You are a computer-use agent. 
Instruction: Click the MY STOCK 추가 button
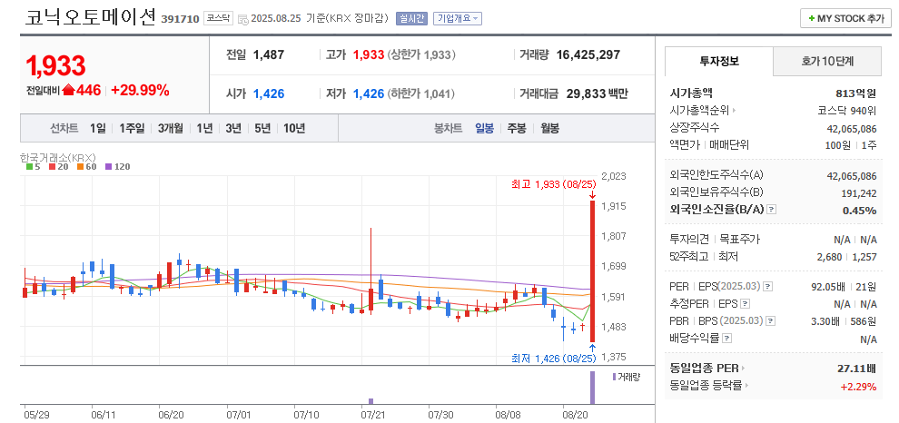point(845,18)
